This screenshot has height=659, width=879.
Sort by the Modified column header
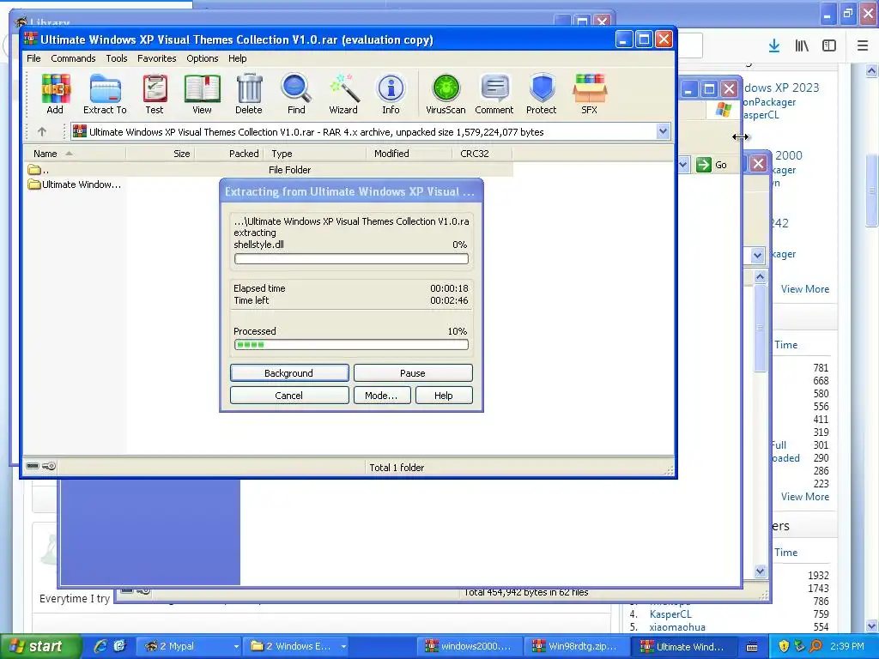click(x=409, y=154)
